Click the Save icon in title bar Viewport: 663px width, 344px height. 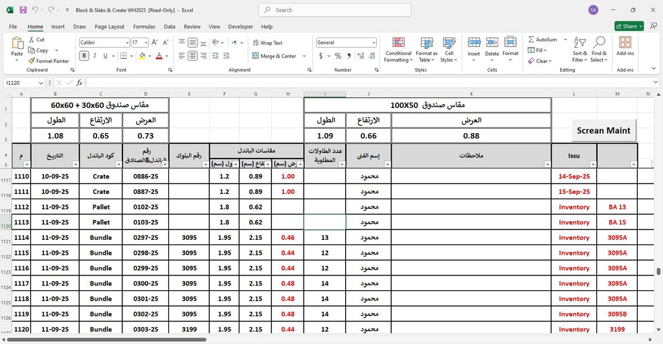(x=23, y=10)
